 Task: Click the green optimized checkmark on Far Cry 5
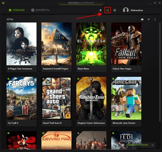(x=8, y=79)
